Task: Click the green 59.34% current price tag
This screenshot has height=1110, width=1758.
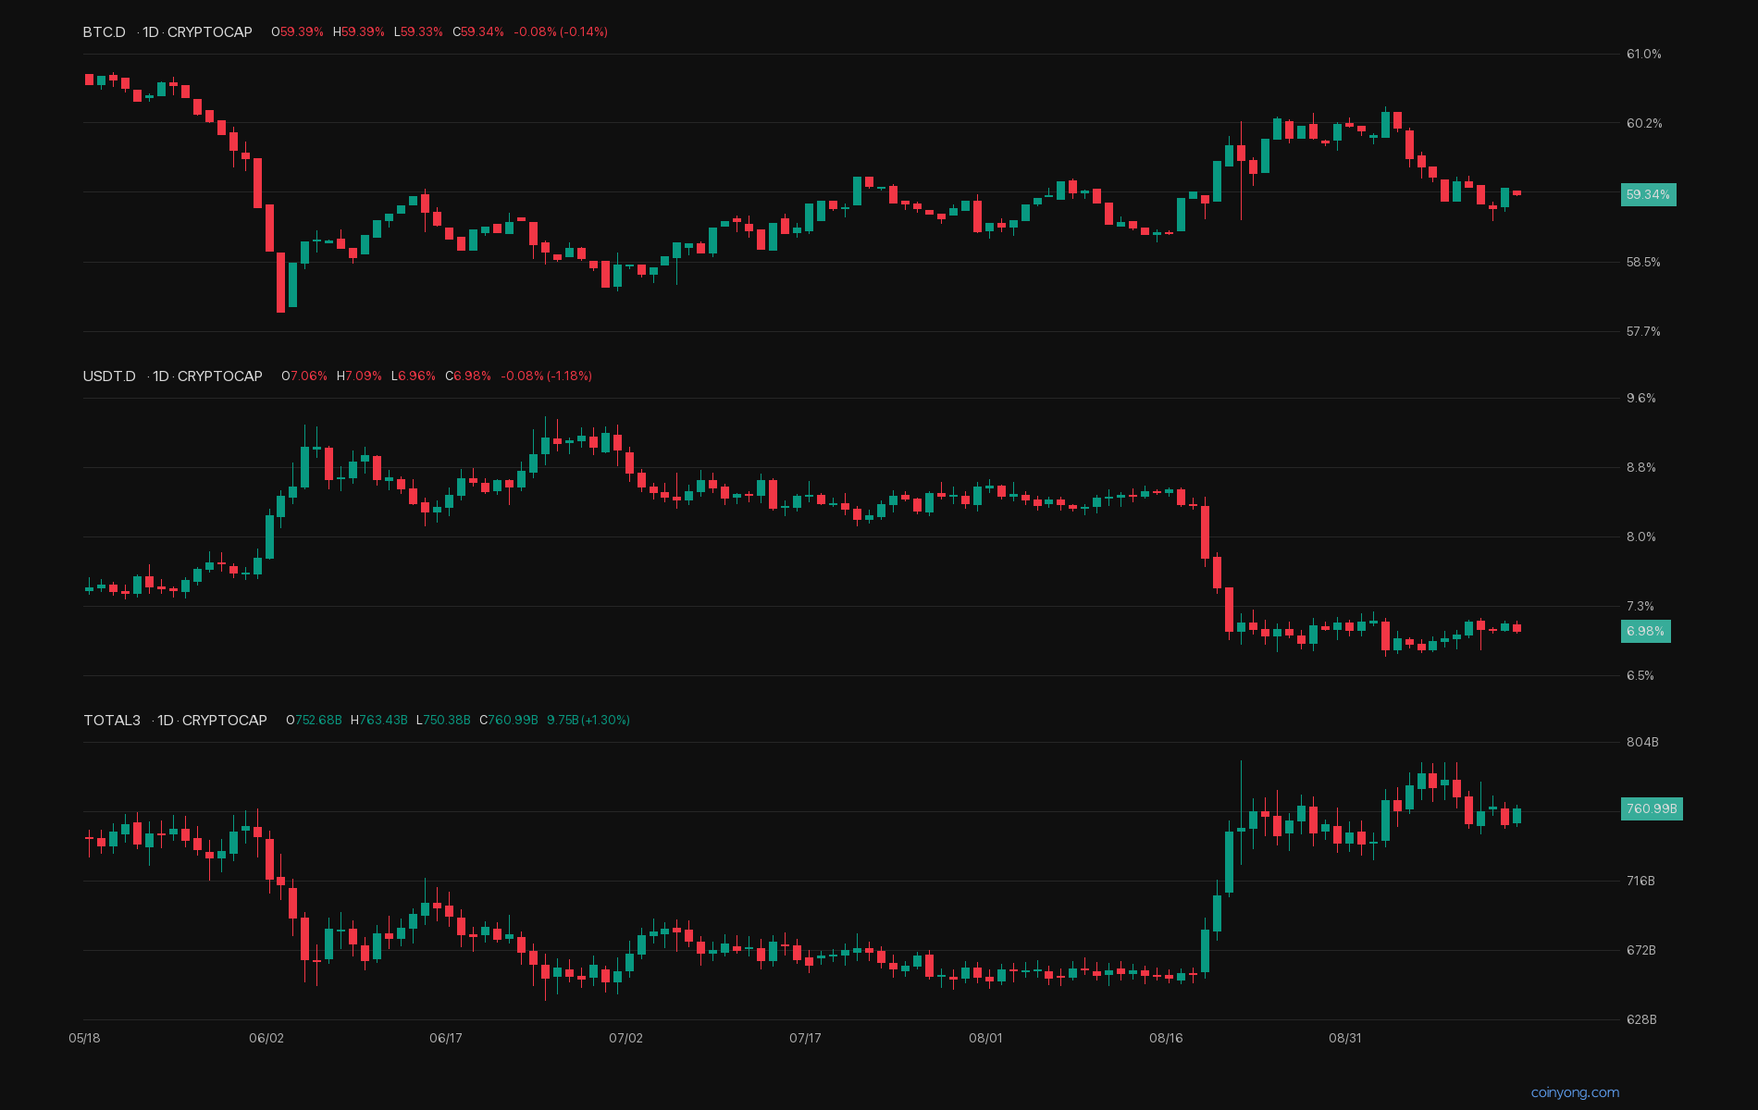Action: click(x=1648, y=195)
